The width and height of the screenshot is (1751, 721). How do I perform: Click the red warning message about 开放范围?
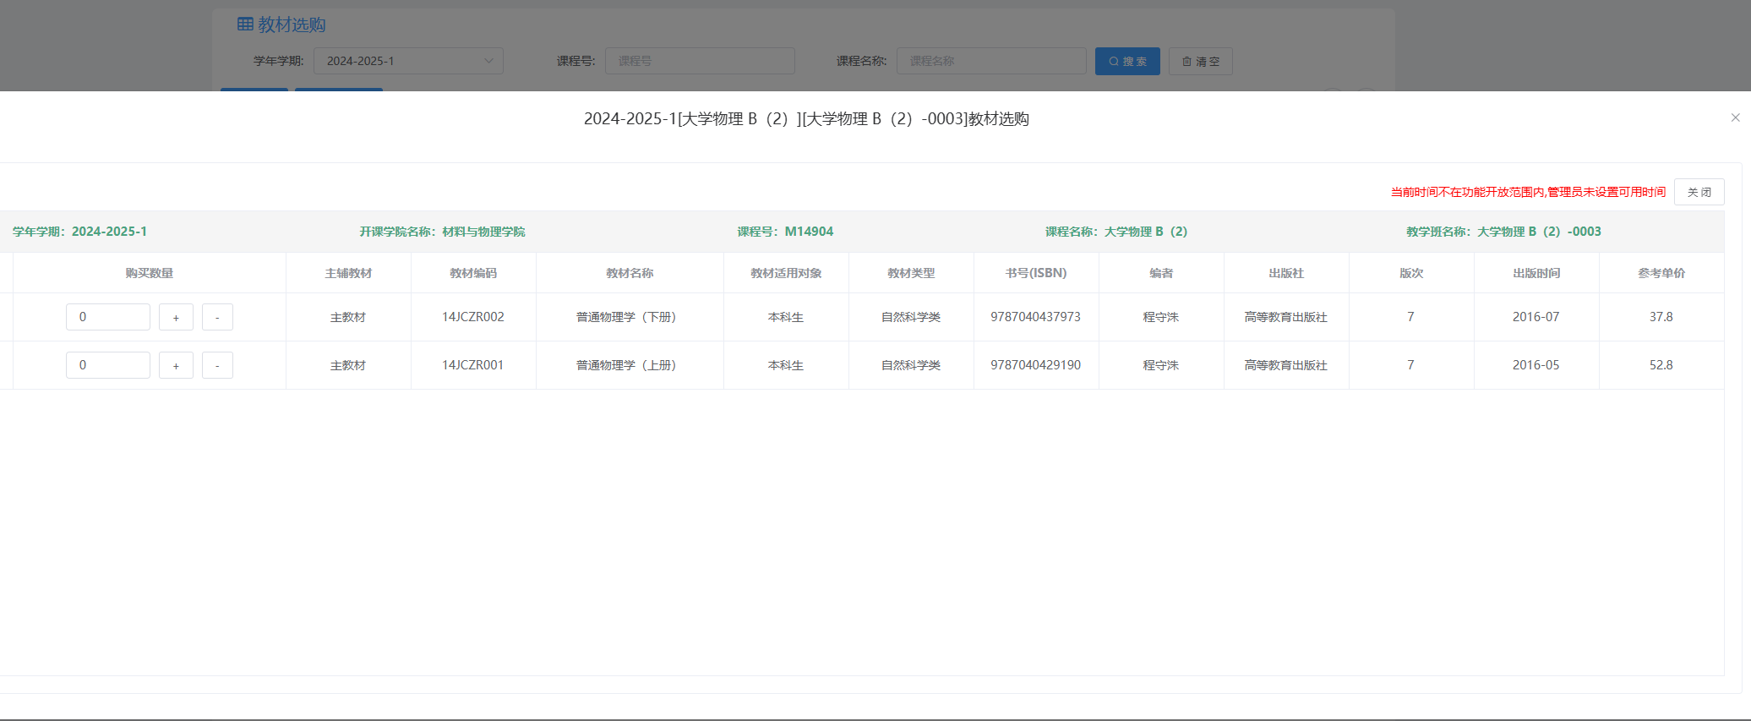click(1528, 192)
